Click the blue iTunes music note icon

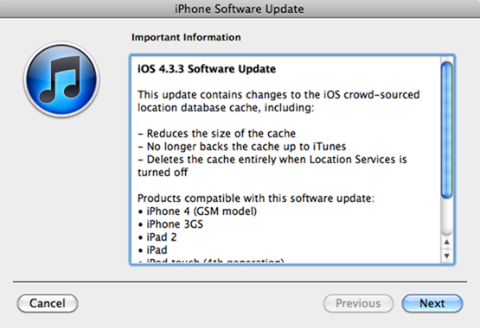coord(61,80)
